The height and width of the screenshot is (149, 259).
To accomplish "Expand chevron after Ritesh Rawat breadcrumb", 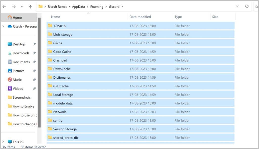I will click(69, 7).
